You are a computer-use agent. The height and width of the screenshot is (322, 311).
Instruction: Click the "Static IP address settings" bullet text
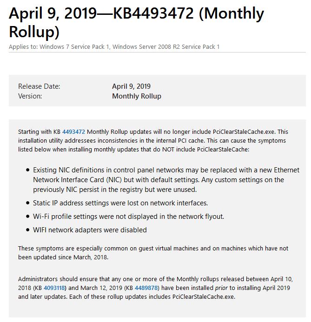(120, 203)
